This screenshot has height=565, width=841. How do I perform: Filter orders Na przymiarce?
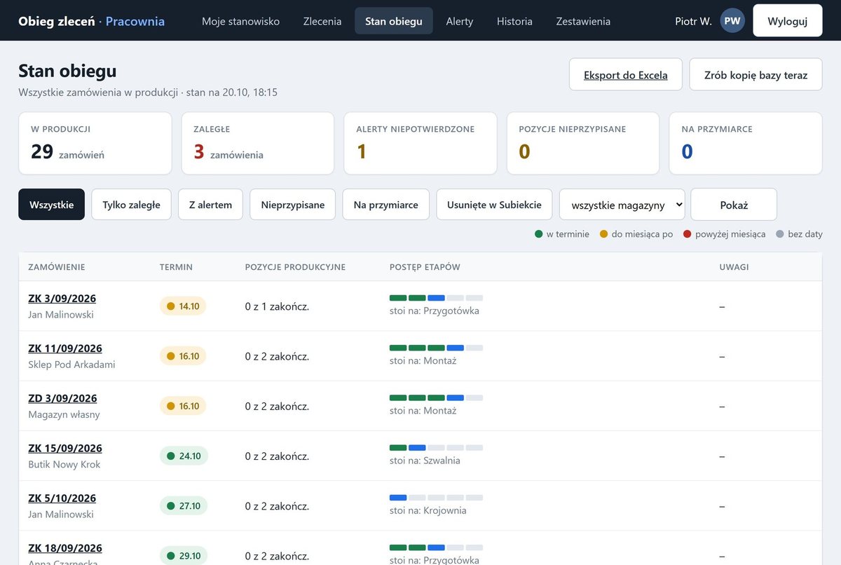click(x=386, y=205)
